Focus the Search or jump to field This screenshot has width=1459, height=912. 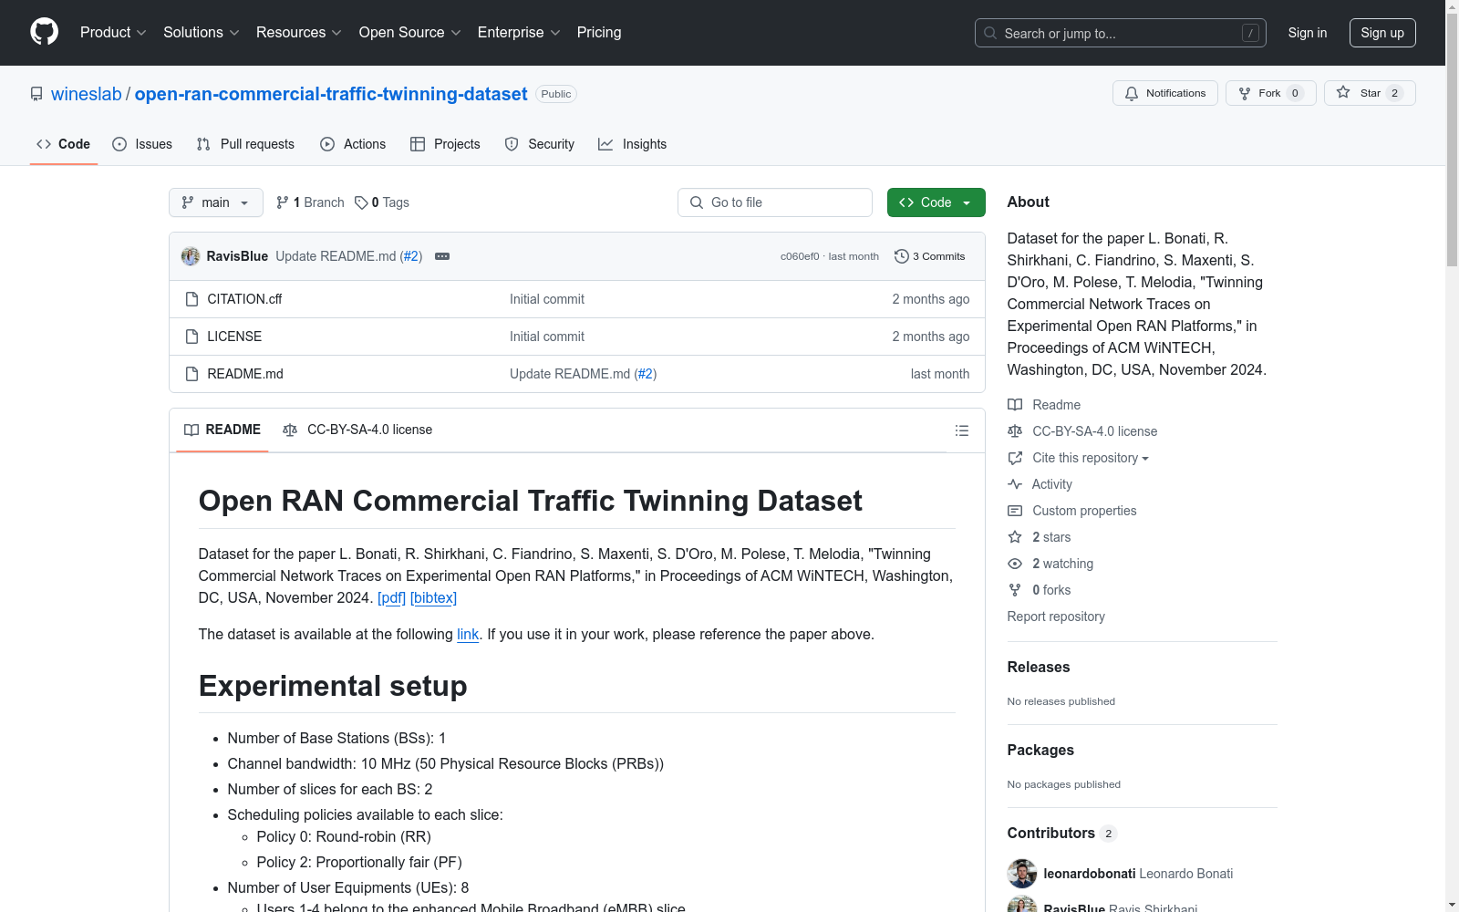1120,33
